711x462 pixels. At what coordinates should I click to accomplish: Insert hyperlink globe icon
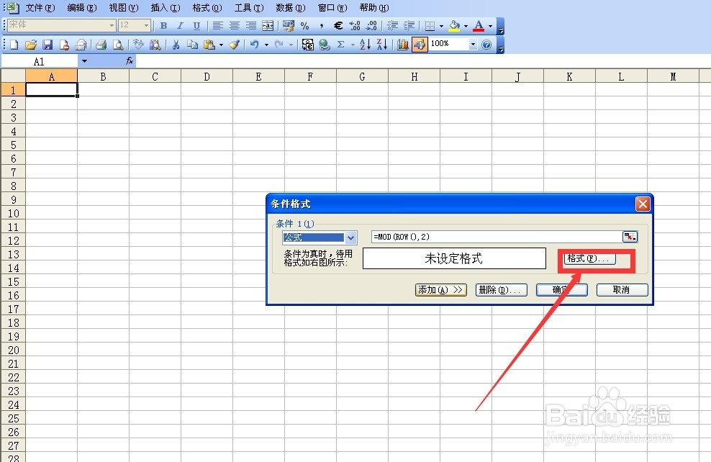325,45
